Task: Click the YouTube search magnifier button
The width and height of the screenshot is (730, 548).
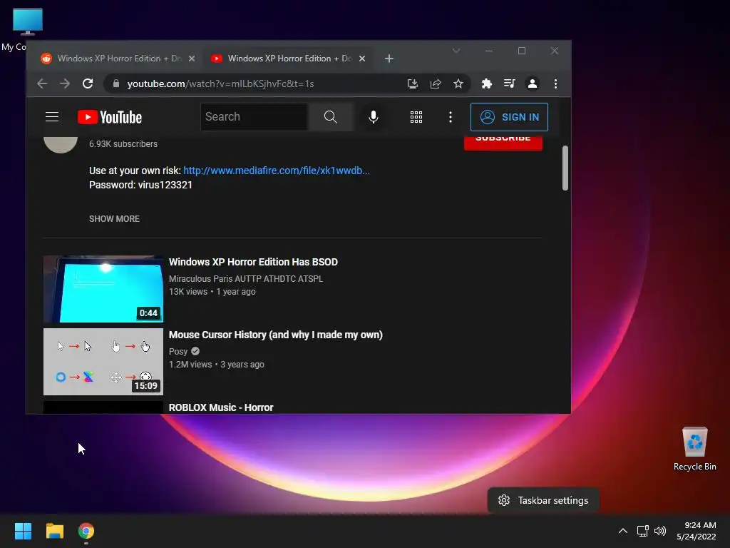Action: (331, 117)
